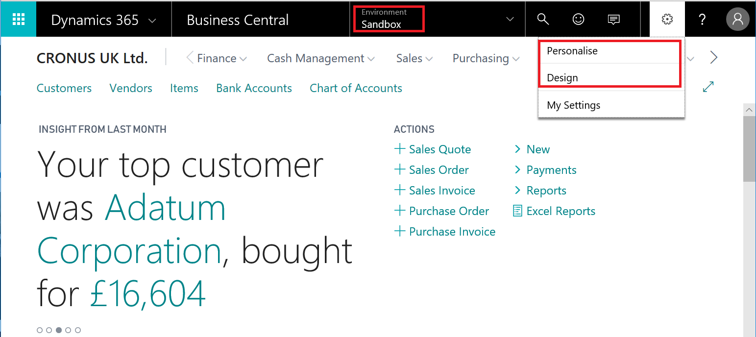The width and height of the screenshot is (756, 337).
Task: Open the chat message icon
Action: 613,19
